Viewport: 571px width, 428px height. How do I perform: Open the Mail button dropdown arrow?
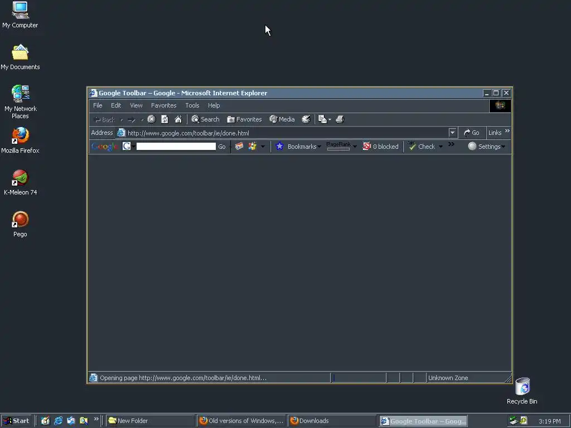pos(330,120)
